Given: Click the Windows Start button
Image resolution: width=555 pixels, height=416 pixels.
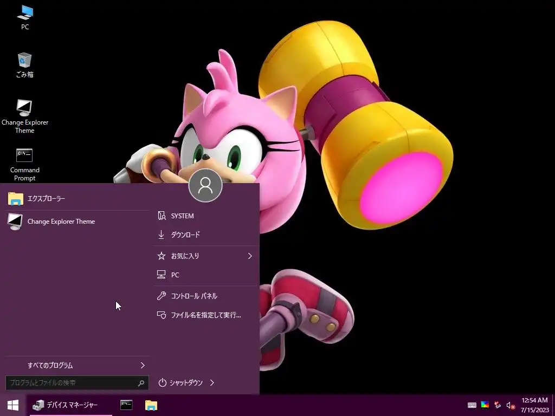Looking at the screenshot, I should (13, 405).
